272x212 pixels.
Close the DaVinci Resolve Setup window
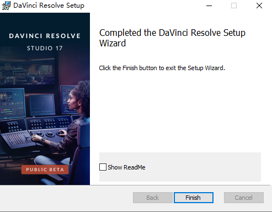pyautogui.click(x=259, y=6)
